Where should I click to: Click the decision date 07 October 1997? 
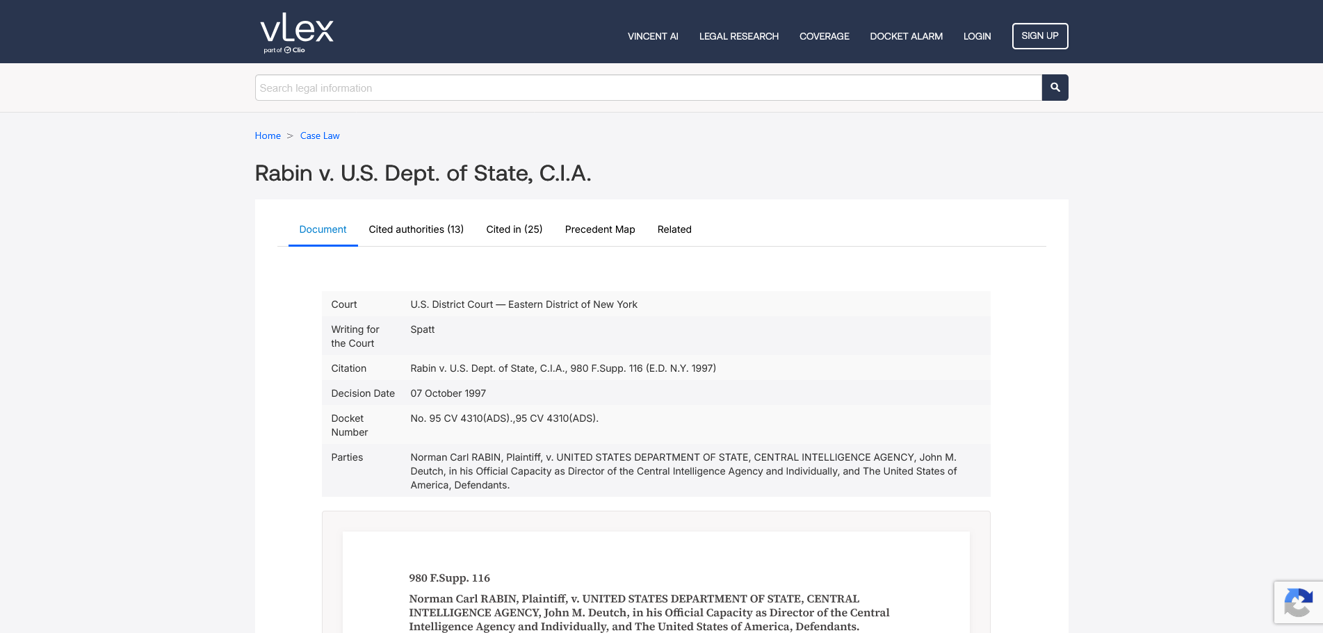pyautogui.click(x=448, y=393)
